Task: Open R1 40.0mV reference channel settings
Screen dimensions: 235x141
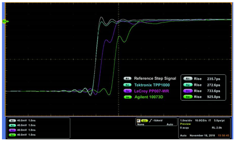Action: (13, 121)
